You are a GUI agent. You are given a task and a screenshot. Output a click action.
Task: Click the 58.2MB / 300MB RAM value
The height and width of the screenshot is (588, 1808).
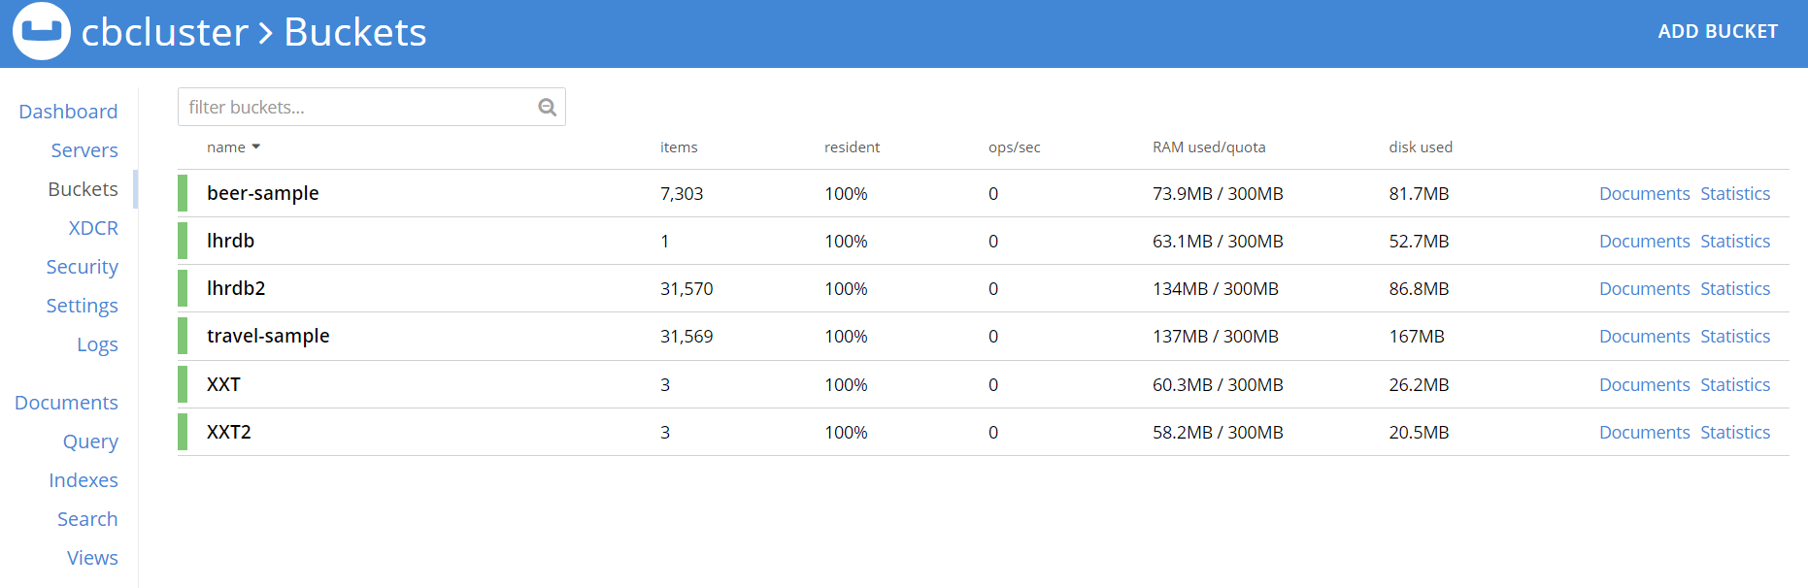pyautogui.click(x=1218, y=432)
